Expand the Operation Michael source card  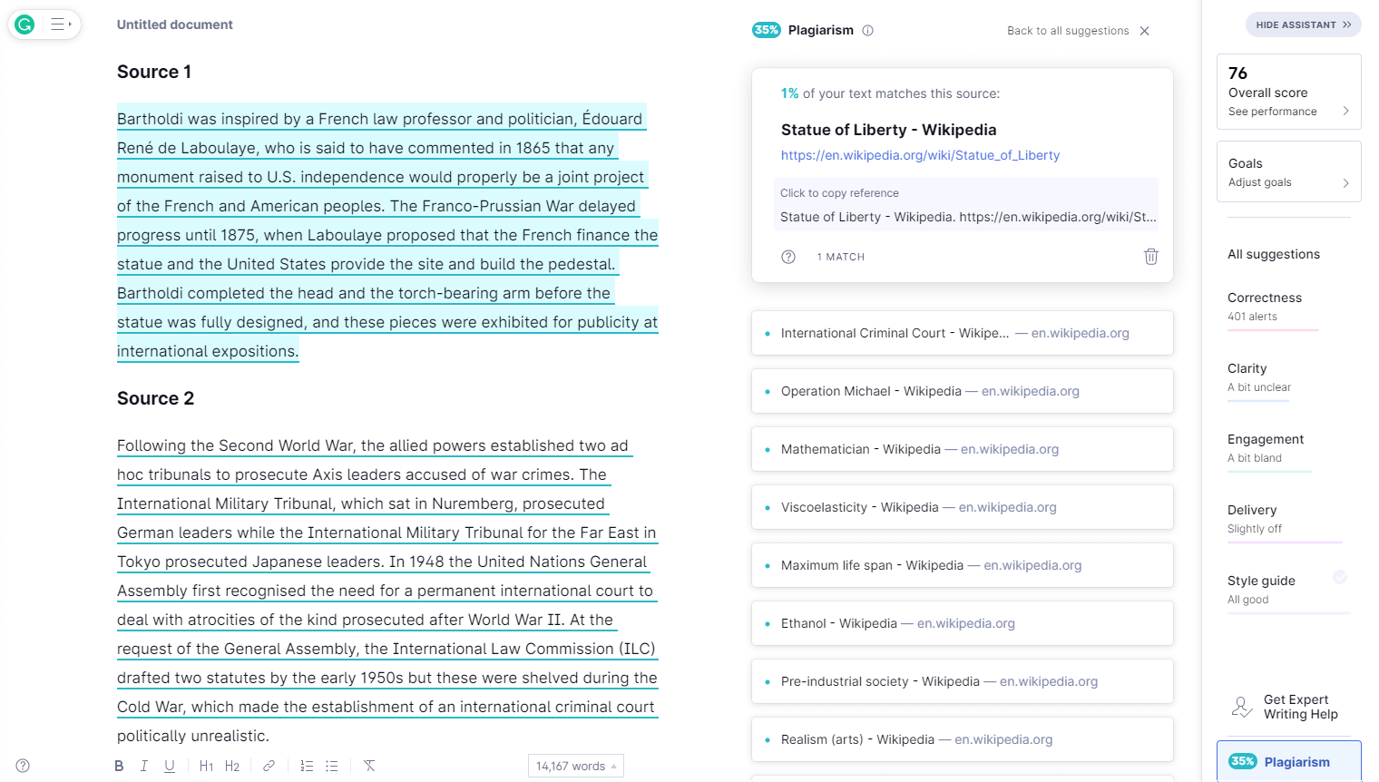pyautogui.click(x=963, y=391)
